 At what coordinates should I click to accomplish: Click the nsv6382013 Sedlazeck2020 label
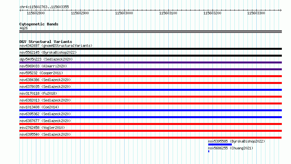point(45,100)
